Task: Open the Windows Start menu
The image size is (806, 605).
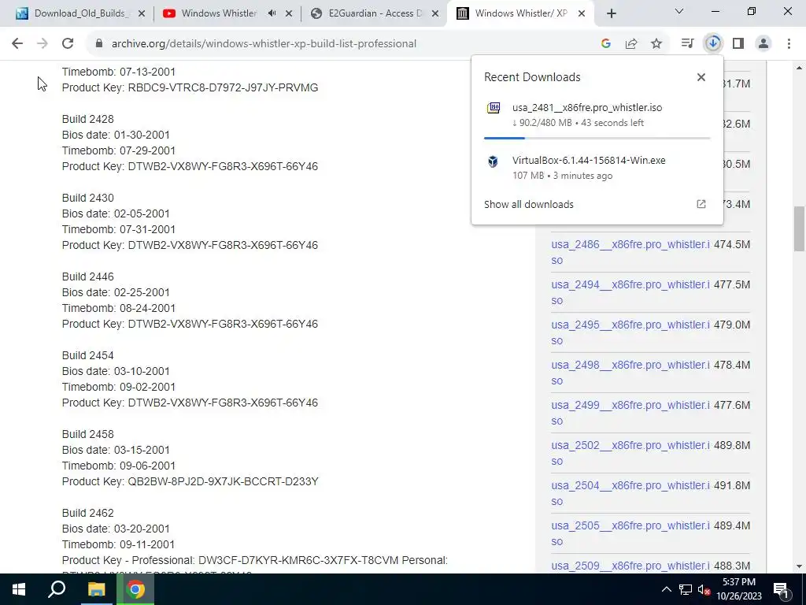Action: [19, 589]
